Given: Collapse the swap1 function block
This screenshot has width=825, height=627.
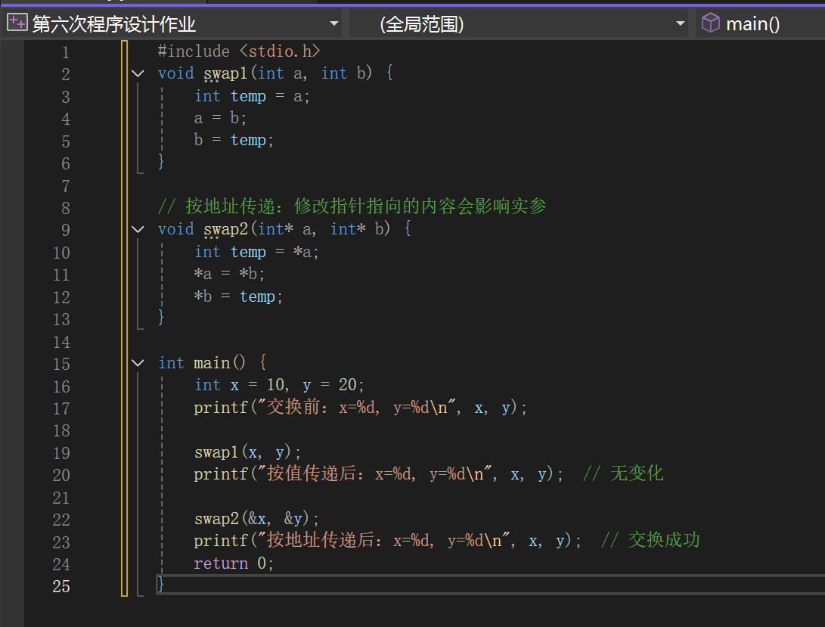Looking at the screenshot, I should coord(138,73).
